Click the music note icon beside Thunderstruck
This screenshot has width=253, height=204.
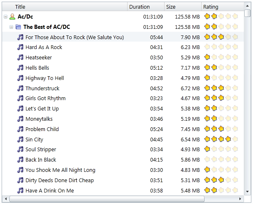tap(20, 88)
